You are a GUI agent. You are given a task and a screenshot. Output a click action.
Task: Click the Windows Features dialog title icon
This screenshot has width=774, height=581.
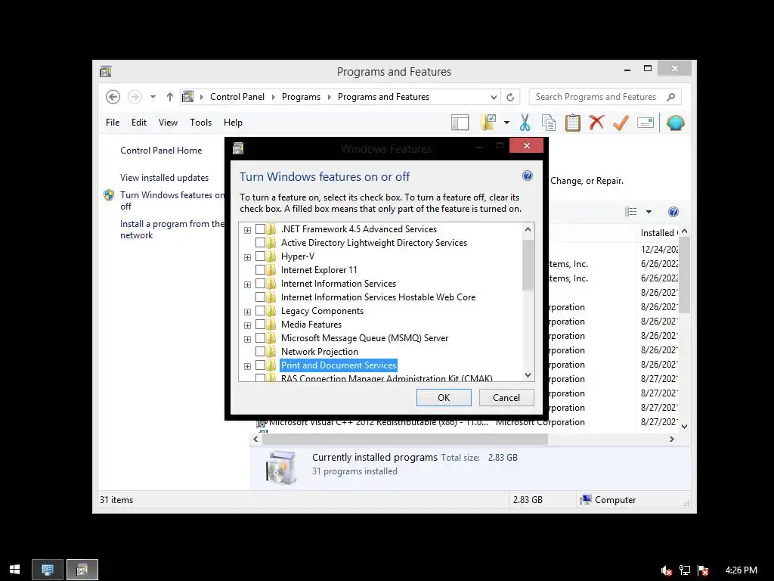click(x=238, y=148)
